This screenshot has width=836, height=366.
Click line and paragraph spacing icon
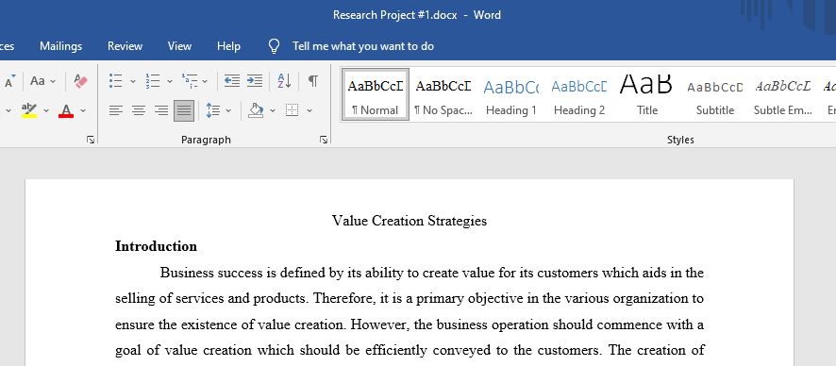(x=212, y=110)
